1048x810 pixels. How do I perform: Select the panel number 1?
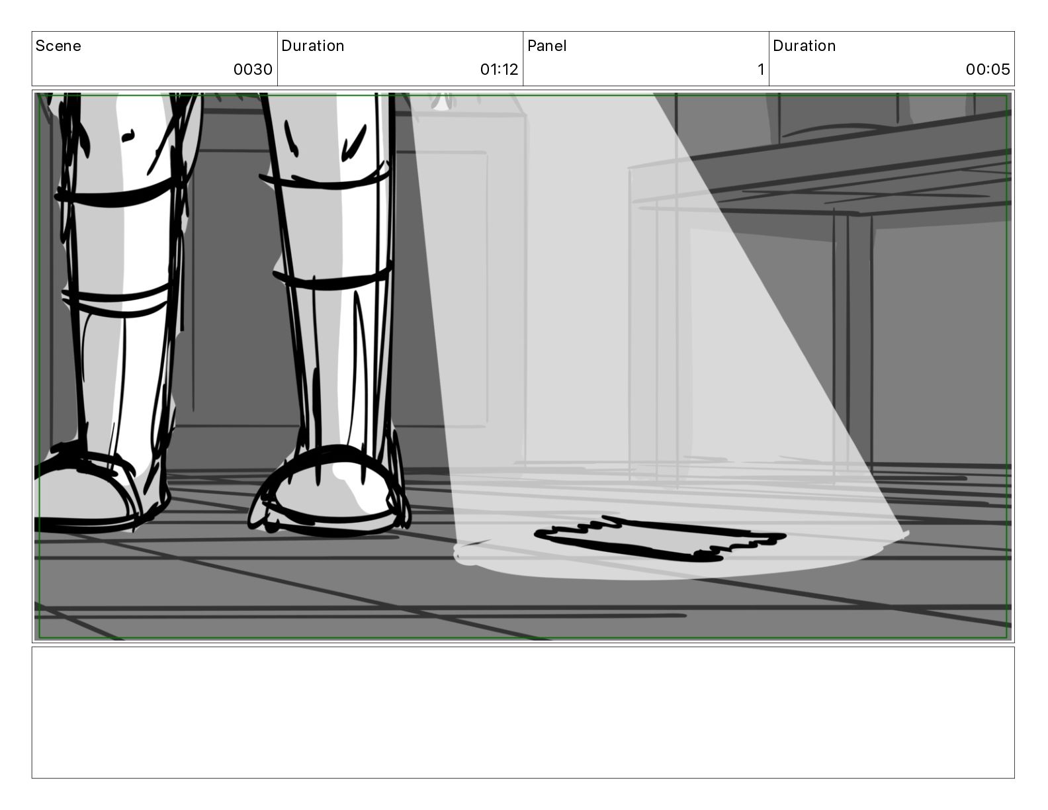pos(761,69)
